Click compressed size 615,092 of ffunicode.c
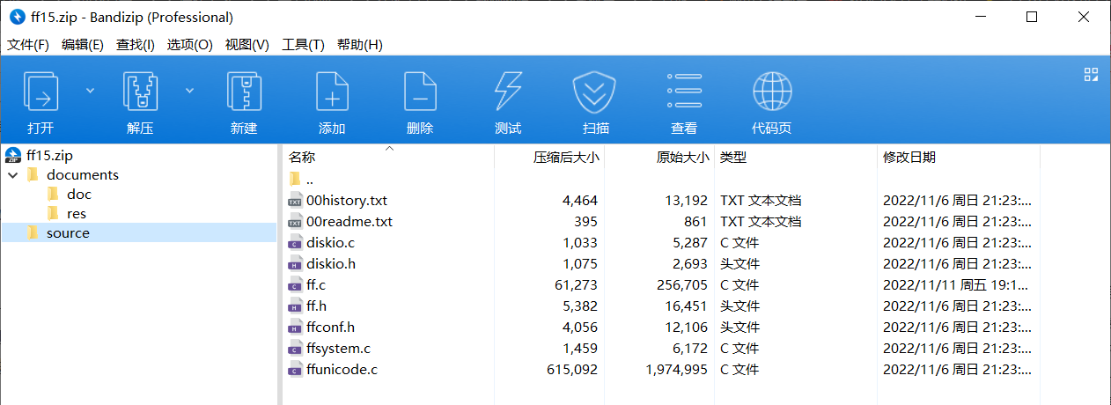This screenshot has height=405, width=1111. (572, 369)
